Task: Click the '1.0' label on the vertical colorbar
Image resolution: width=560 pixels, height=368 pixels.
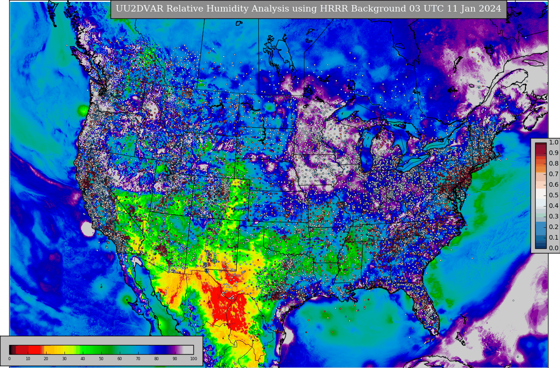Action: tap(554, 143)
